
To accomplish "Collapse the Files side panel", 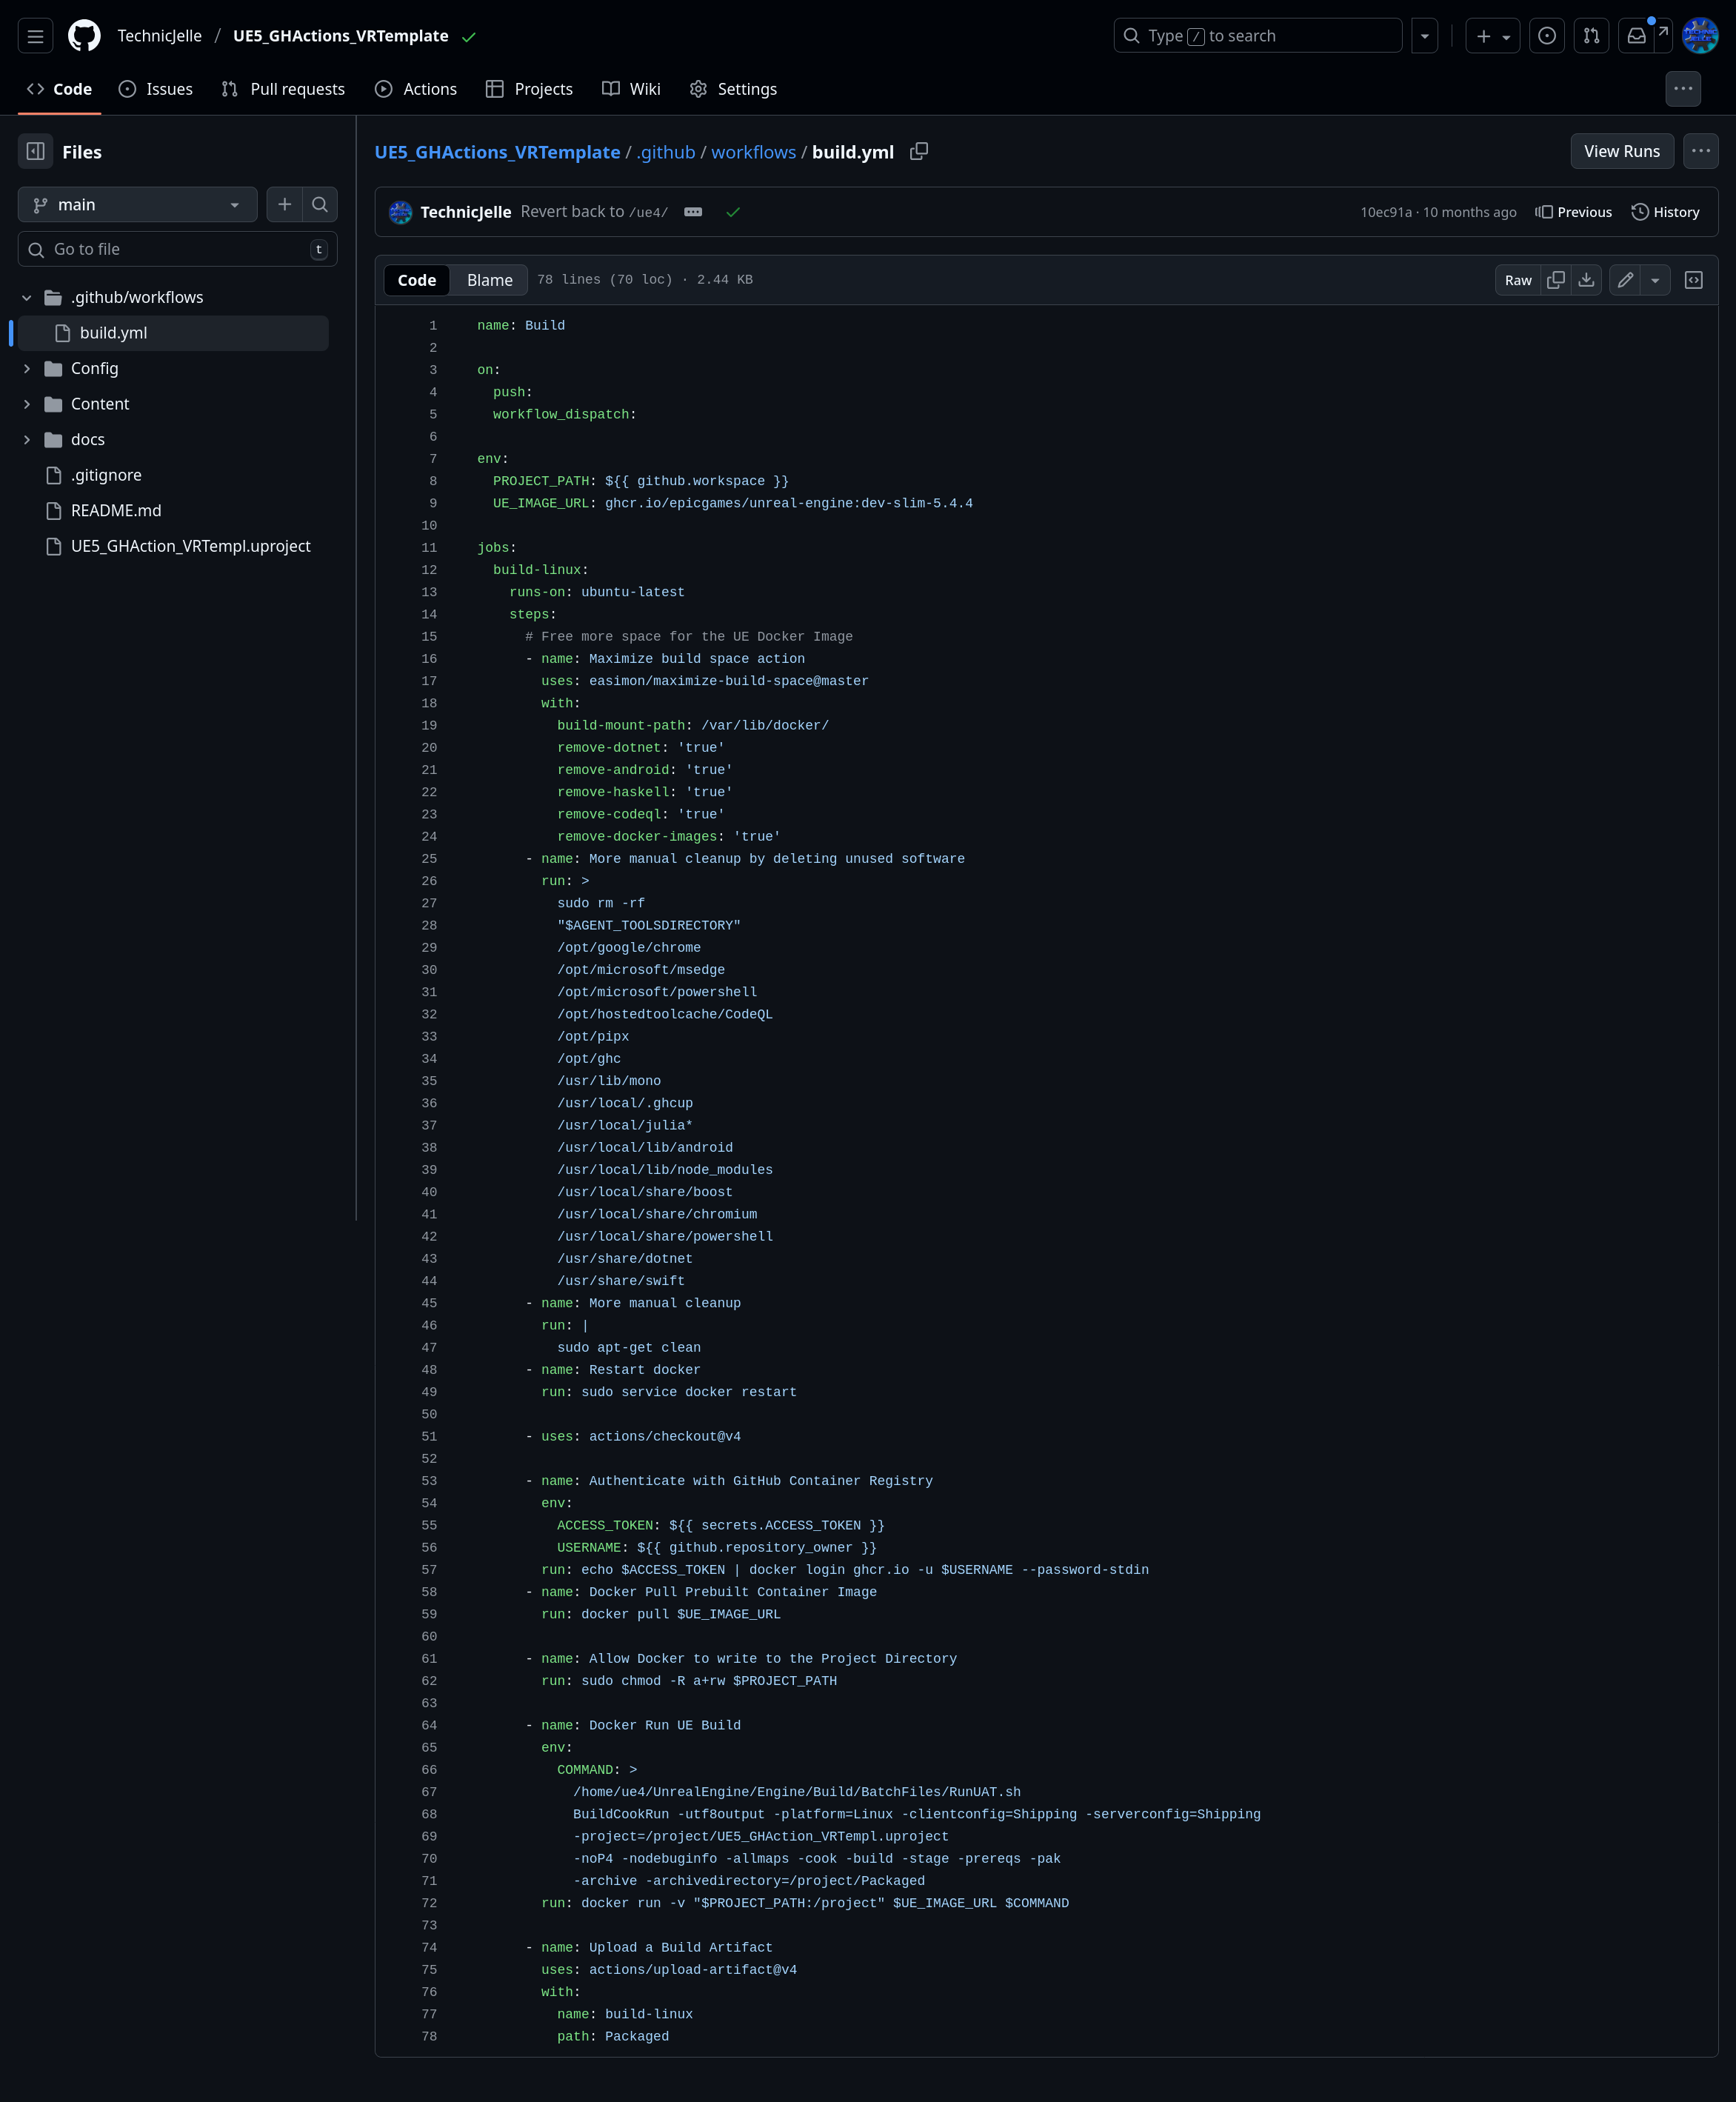I will tap(36, 152).
